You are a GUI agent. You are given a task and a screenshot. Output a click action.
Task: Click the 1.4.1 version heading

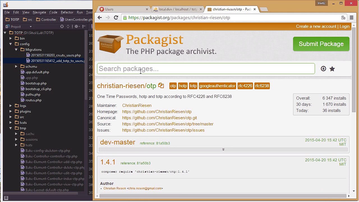[108, 162]
